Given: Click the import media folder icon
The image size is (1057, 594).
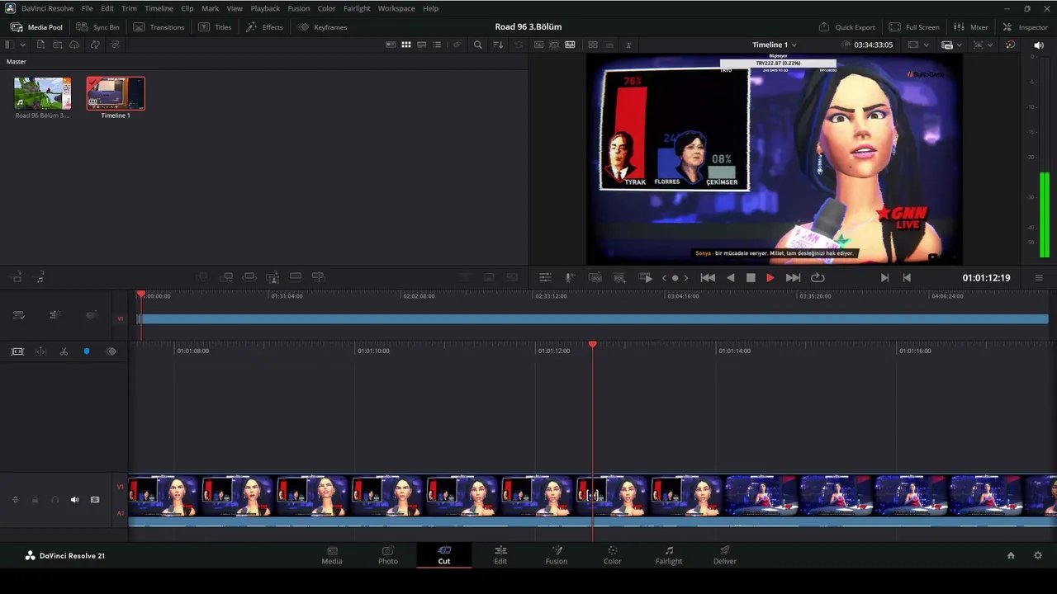Looking at the screenshot, I should 57,45.
